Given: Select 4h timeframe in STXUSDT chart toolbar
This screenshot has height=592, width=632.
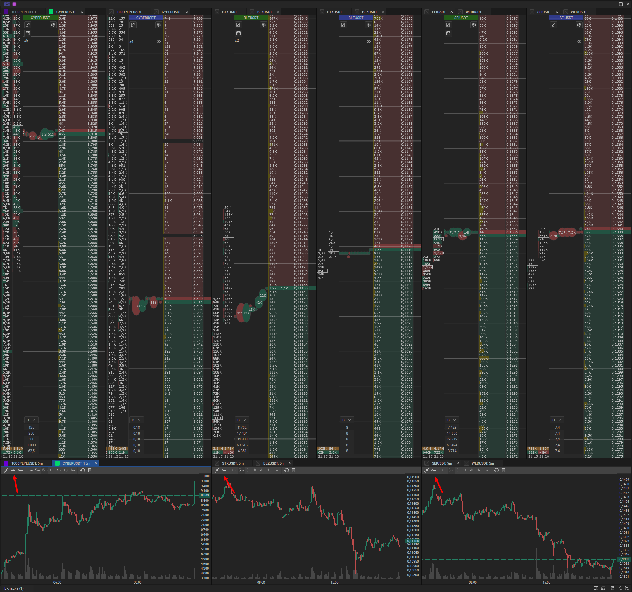Looking at the screenshot, I should click(262, 470).
